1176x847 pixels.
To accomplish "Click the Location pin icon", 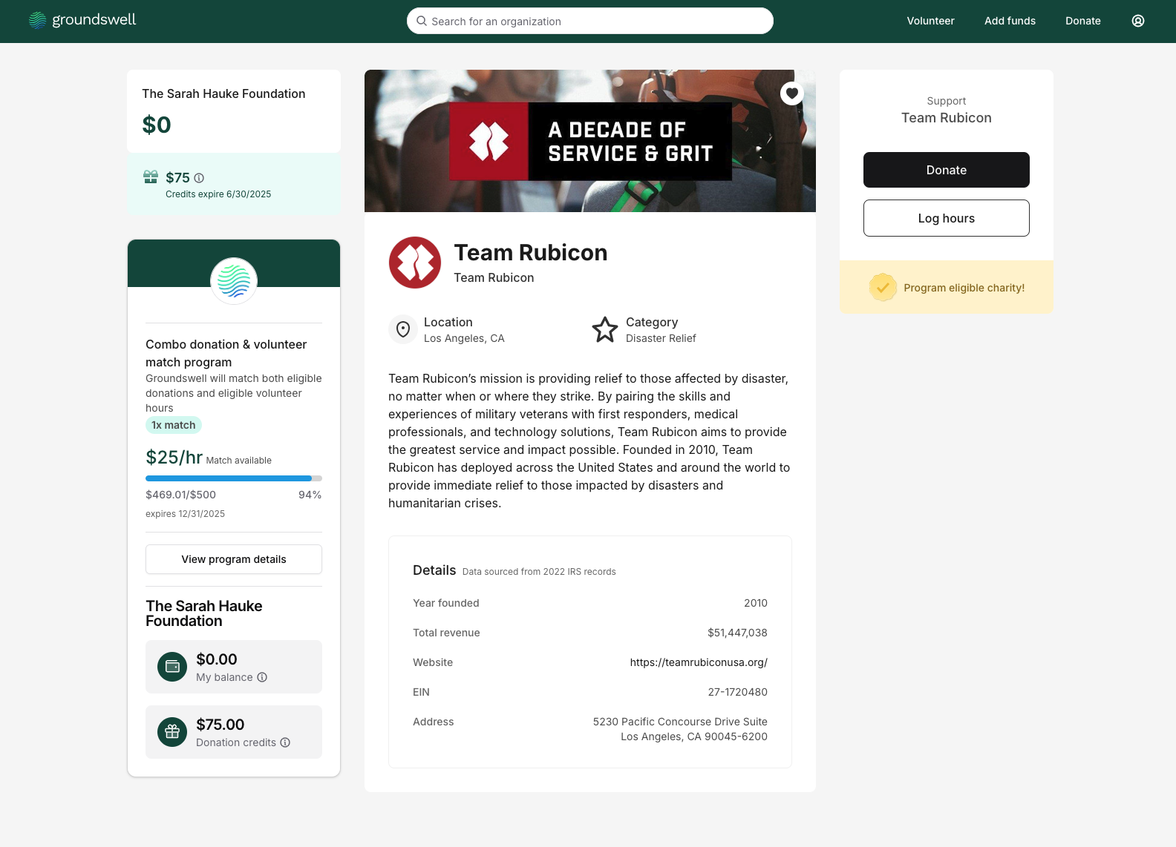I will pyautogui.click(x=403, y=329).
